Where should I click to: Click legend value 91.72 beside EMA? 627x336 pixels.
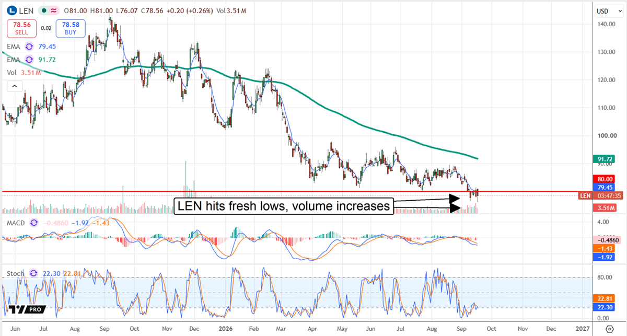pos(47,60)
